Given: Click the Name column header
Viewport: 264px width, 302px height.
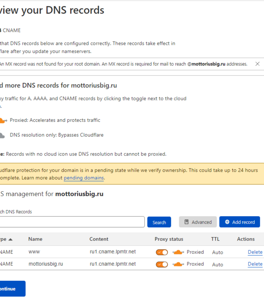Looking at the screenshot, I should [35, 239].
